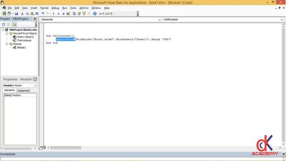This screenshot has height=161, width=286.
Task: Click the code window horizontal scrollbar thumb
Action: [66, 148]
